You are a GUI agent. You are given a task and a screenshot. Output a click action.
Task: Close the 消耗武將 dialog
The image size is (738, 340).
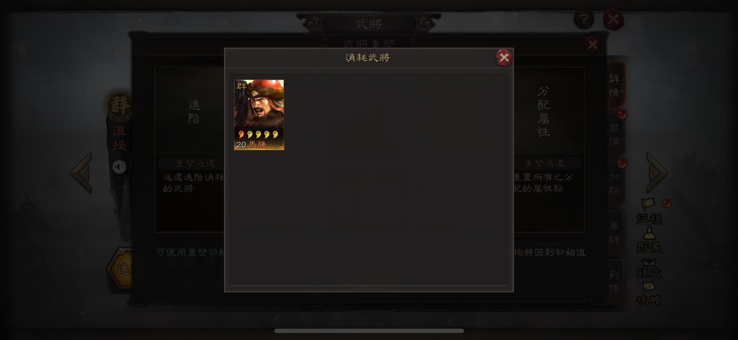click(504, 58)
